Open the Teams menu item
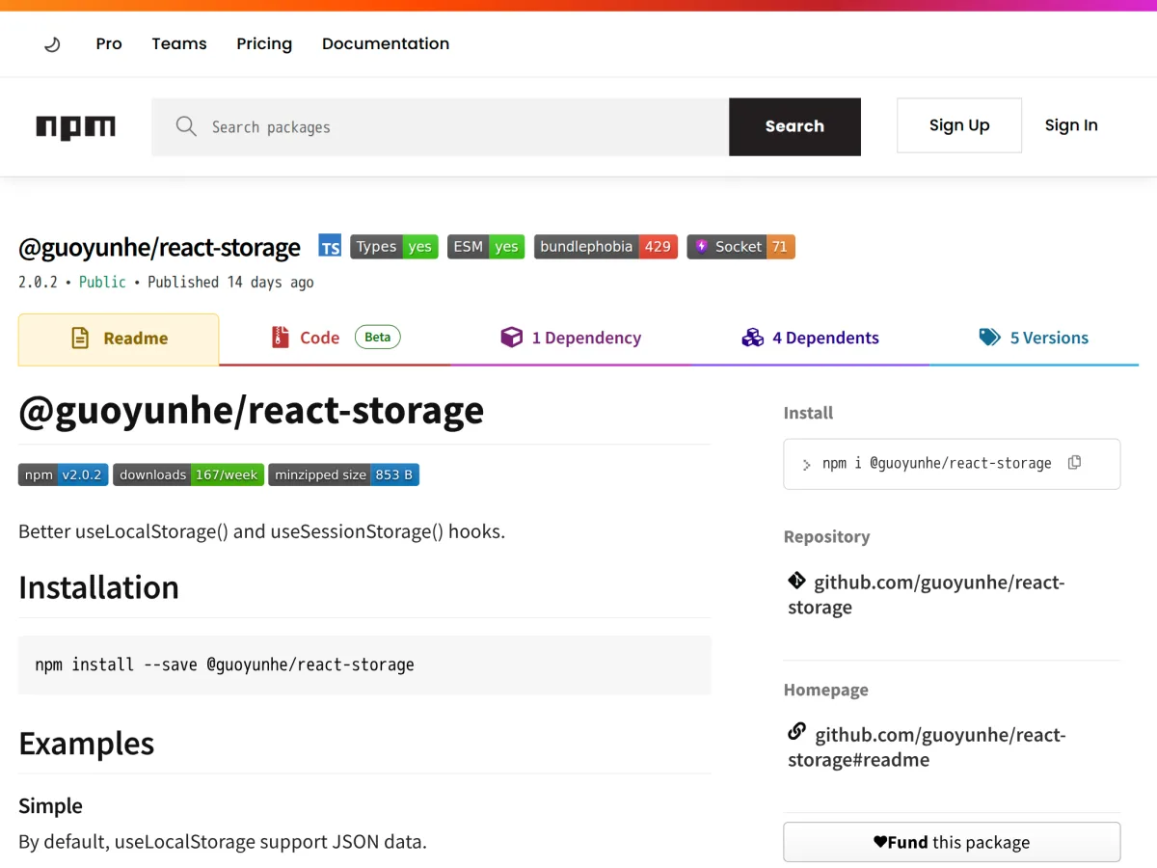Viewport: 1157px width, 868px height. [179, 43]
